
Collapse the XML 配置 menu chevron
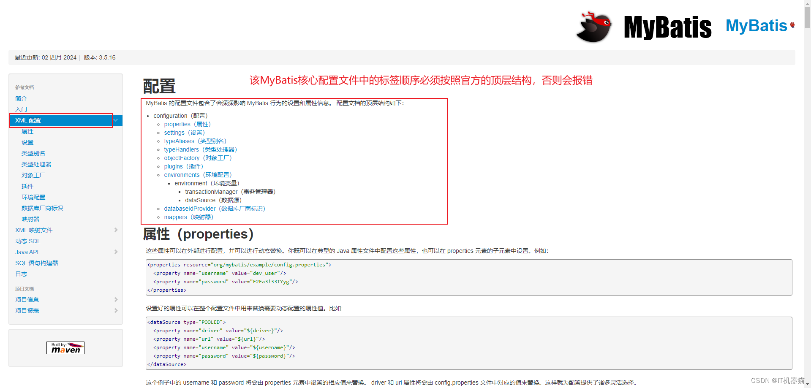coord(116,120)
